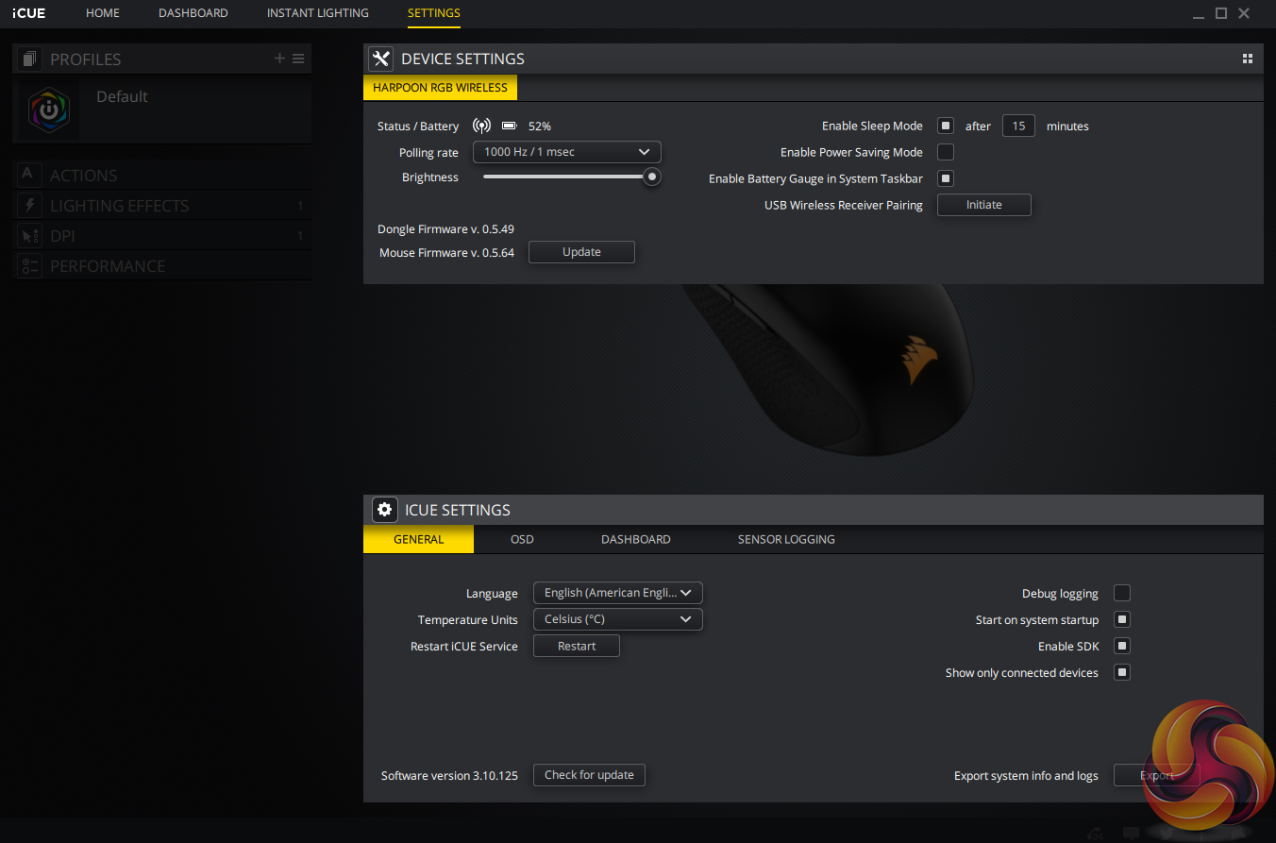The width and height of the screenshot is (1276, 843).
Task: Turn on Debug logging checkbox
Action: tap(1121, 593)
